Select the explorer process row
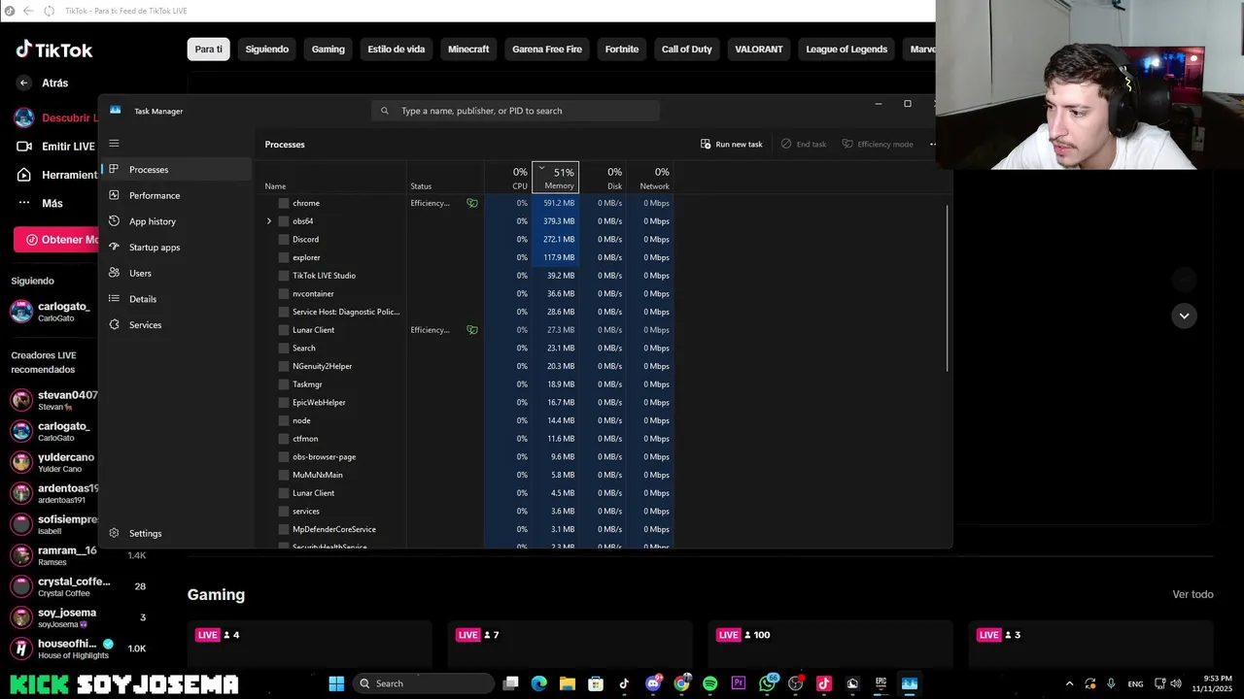Viewport: 1244px width, 699px height. (x=468, y=257)
